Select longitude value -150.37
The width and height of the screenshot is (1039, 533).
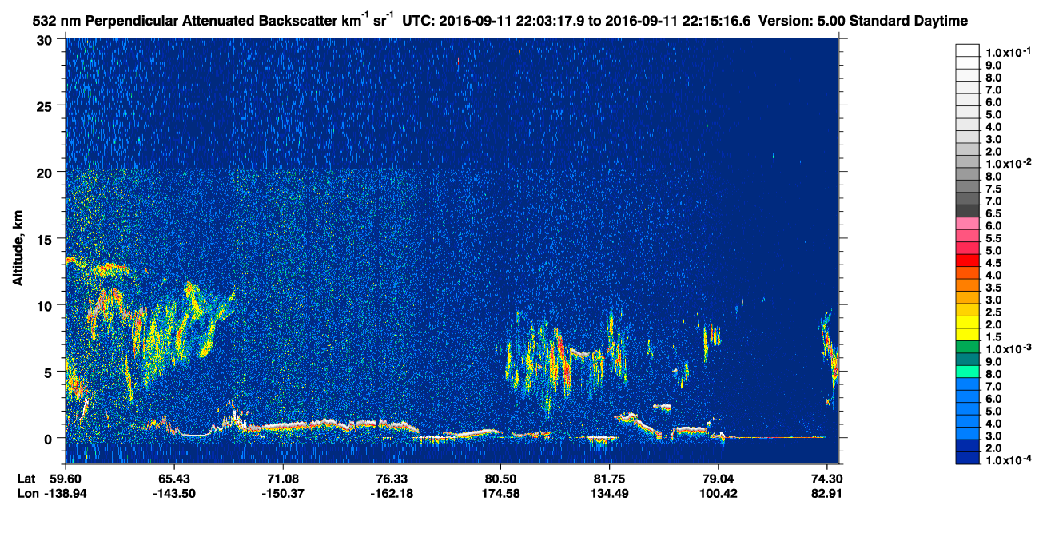(x=282, y=493)
